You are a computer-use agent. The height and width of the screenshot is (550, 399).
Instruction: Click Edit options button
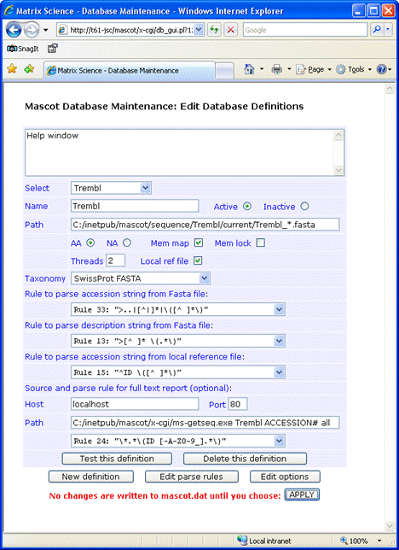(285, 477)
